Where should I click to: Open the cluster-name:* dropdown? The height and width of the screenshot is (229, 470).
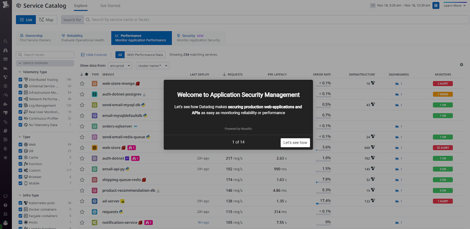[152, 66]
